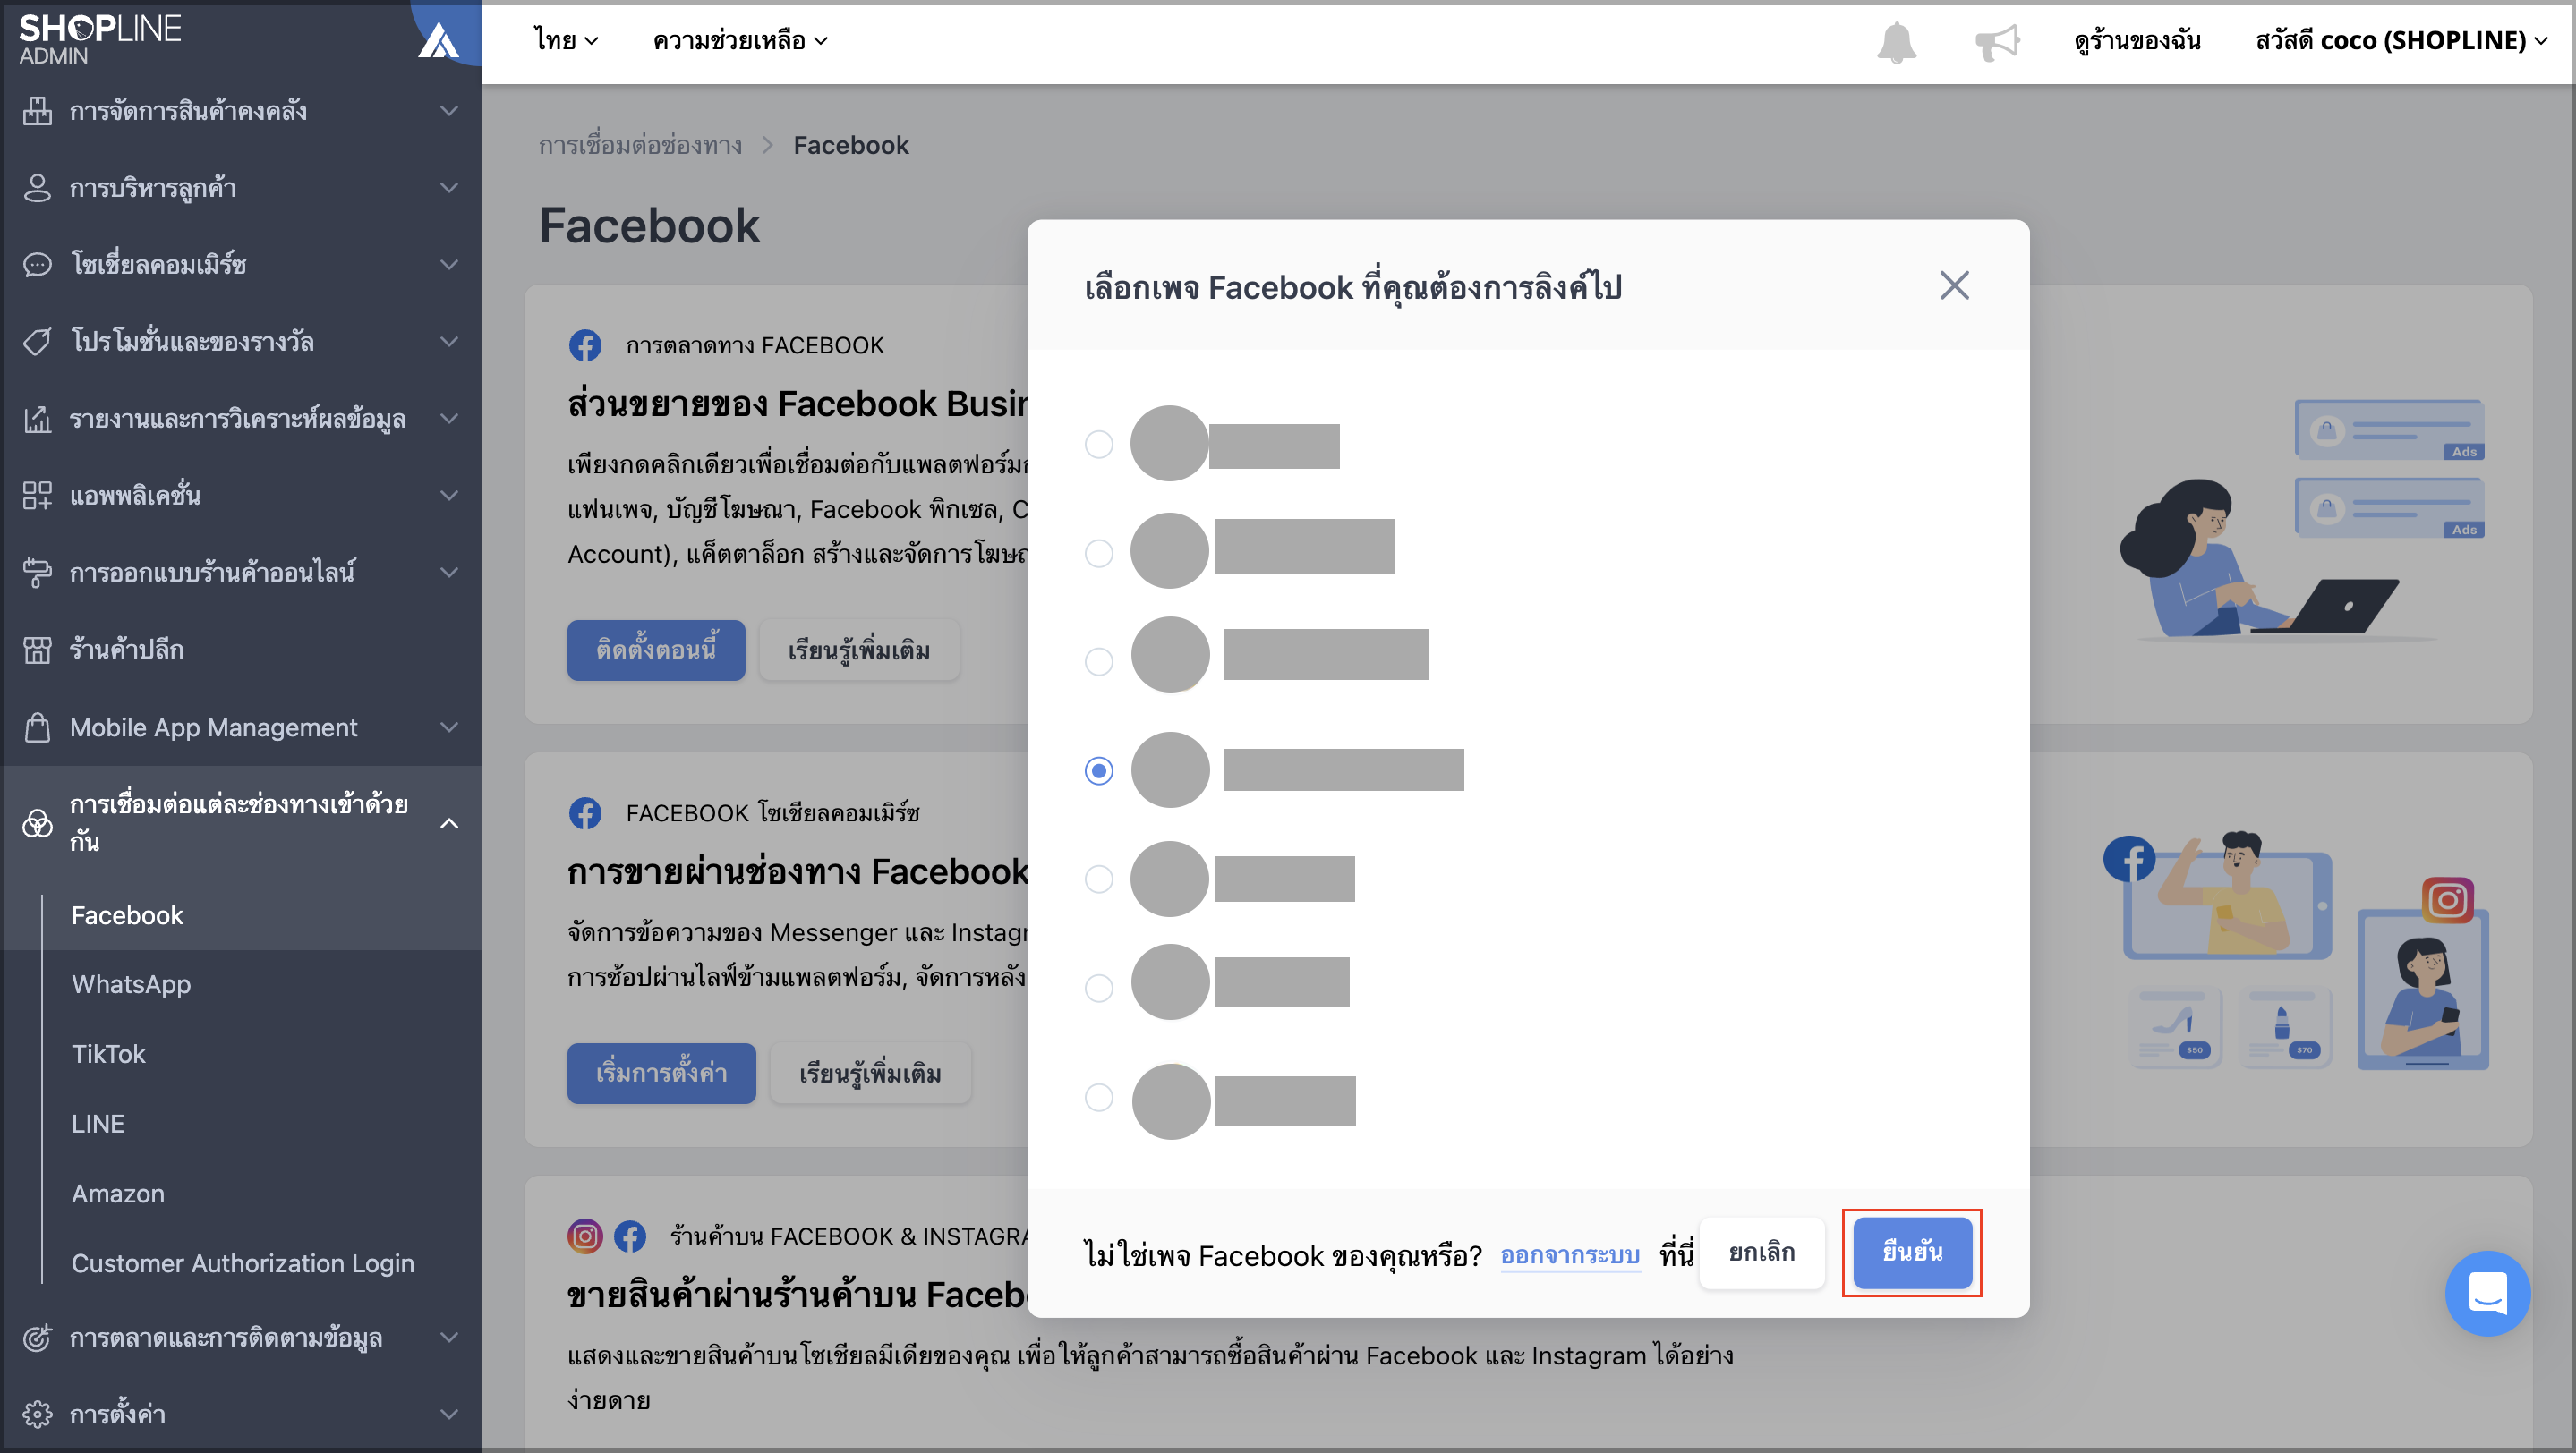
Task: Open the announcements megaphone icon
Action: (x=1997, y=42)
